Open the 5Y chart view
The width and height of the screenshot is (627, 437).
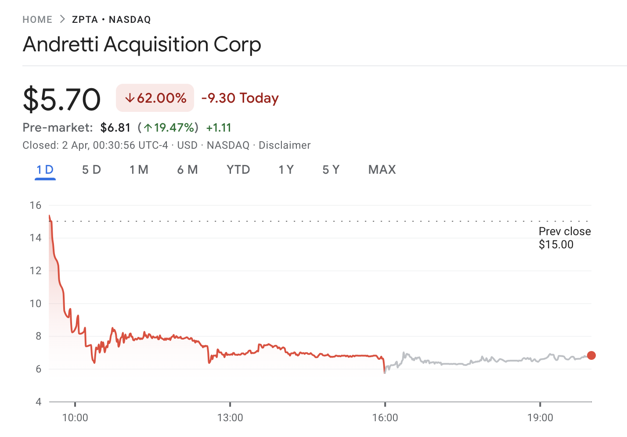pos(331,170)
